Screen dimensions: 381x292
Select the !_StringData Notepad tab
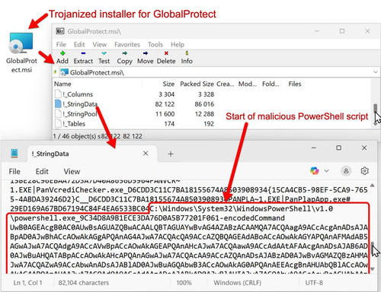91,154
